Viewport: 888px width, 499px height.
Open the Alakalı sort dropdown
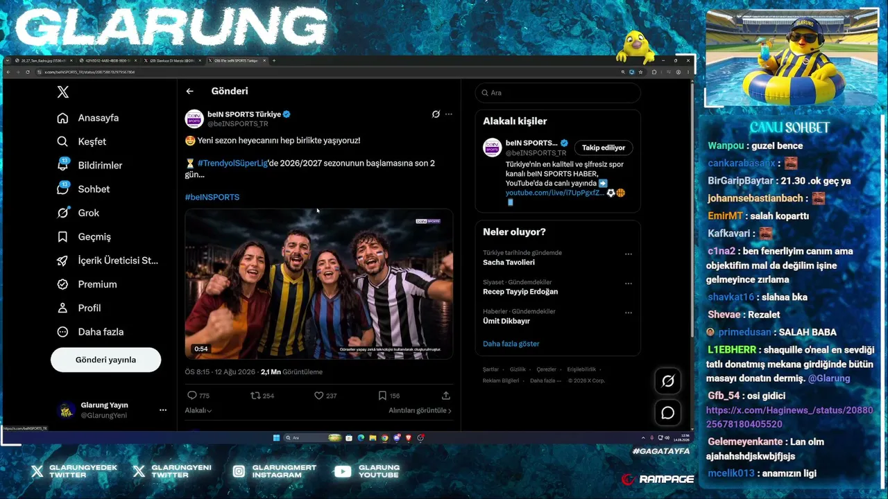pyautogui.click(x=198, y=410)
